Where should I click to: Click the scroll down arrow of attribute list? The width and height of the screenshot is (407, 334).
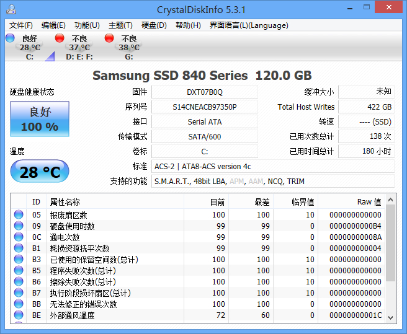[x=390, y=317]
